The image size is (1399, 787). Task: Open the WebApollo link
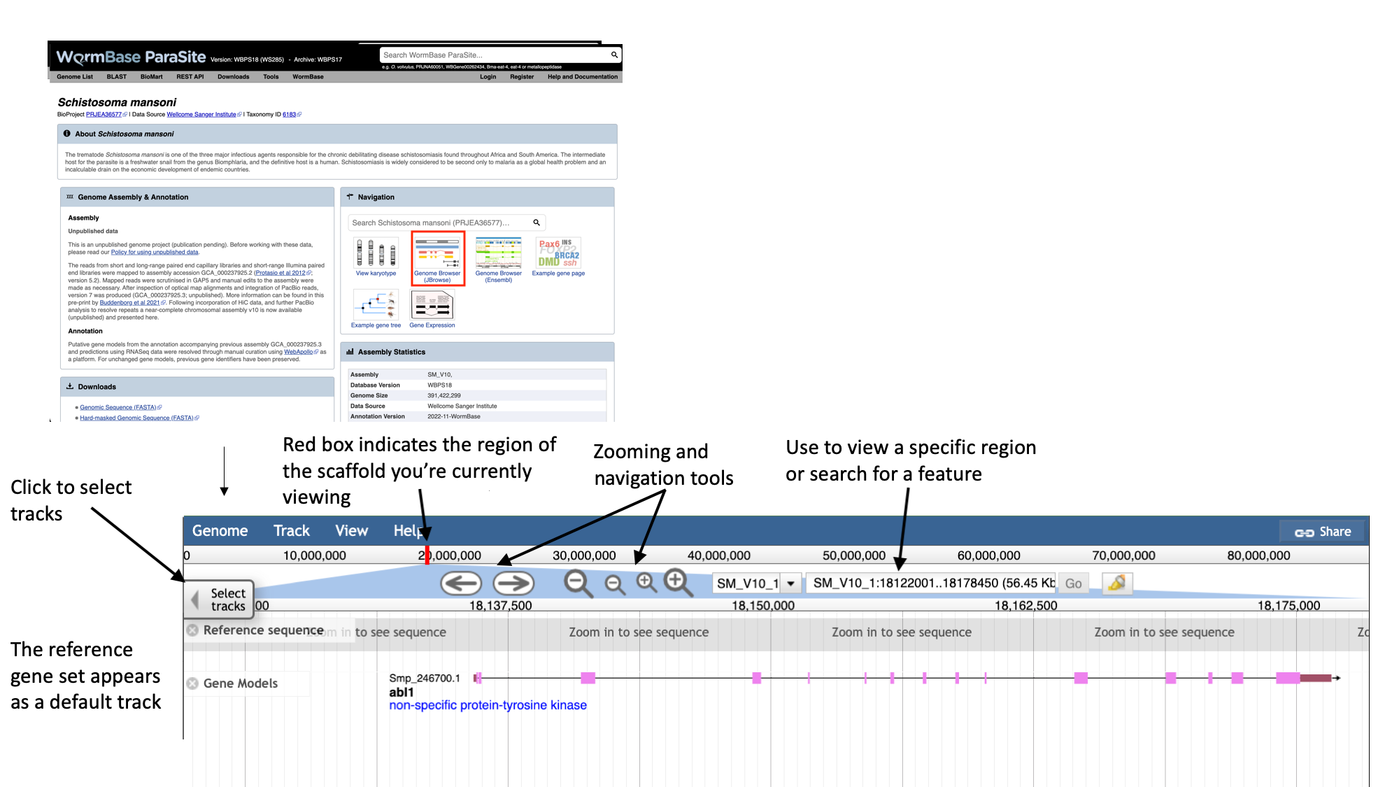click(299, 352)
